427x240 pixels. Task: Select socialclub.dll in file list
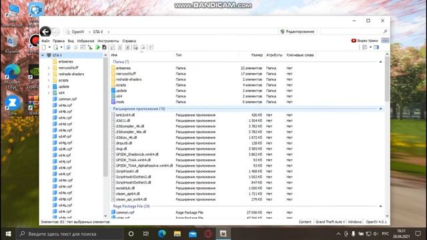125,188
